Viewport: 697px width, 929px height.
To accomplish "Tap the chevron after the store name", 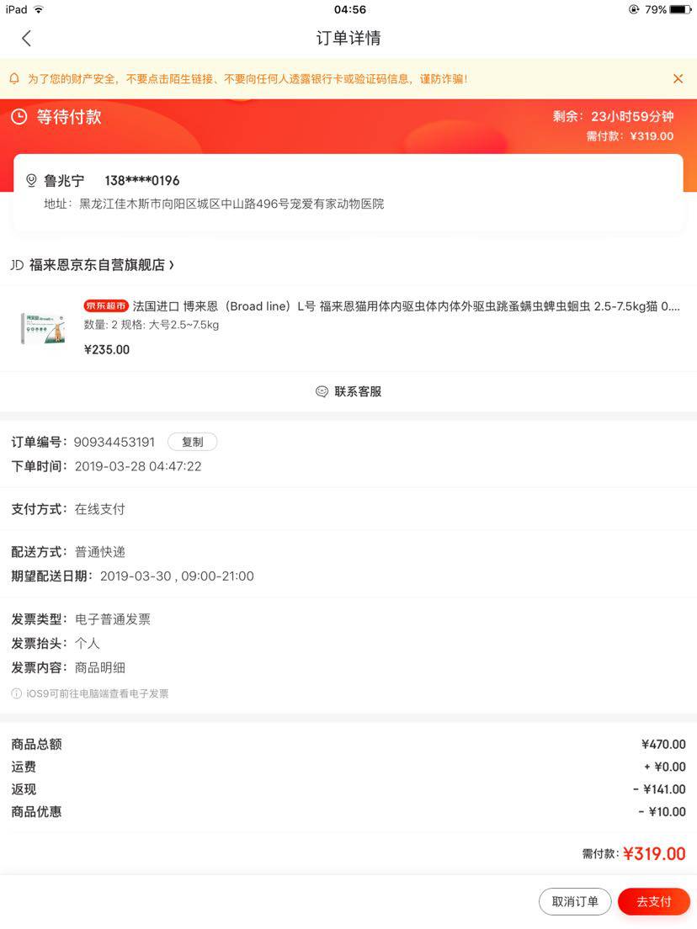I will pyautogui.click(x=171, y=265).
